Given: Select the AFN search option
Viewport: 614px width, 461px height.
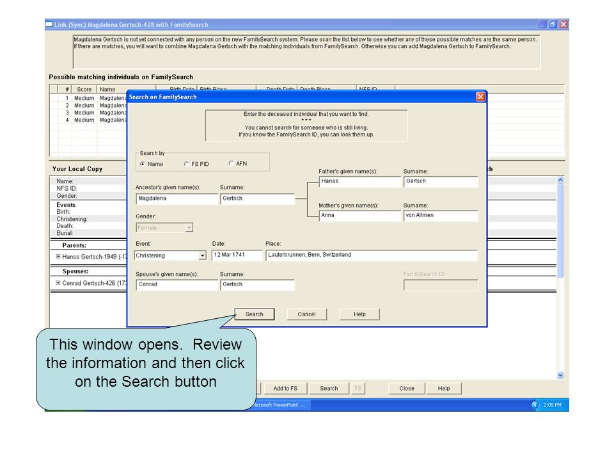Looking at the screenshot, I should tap(231, 163).
